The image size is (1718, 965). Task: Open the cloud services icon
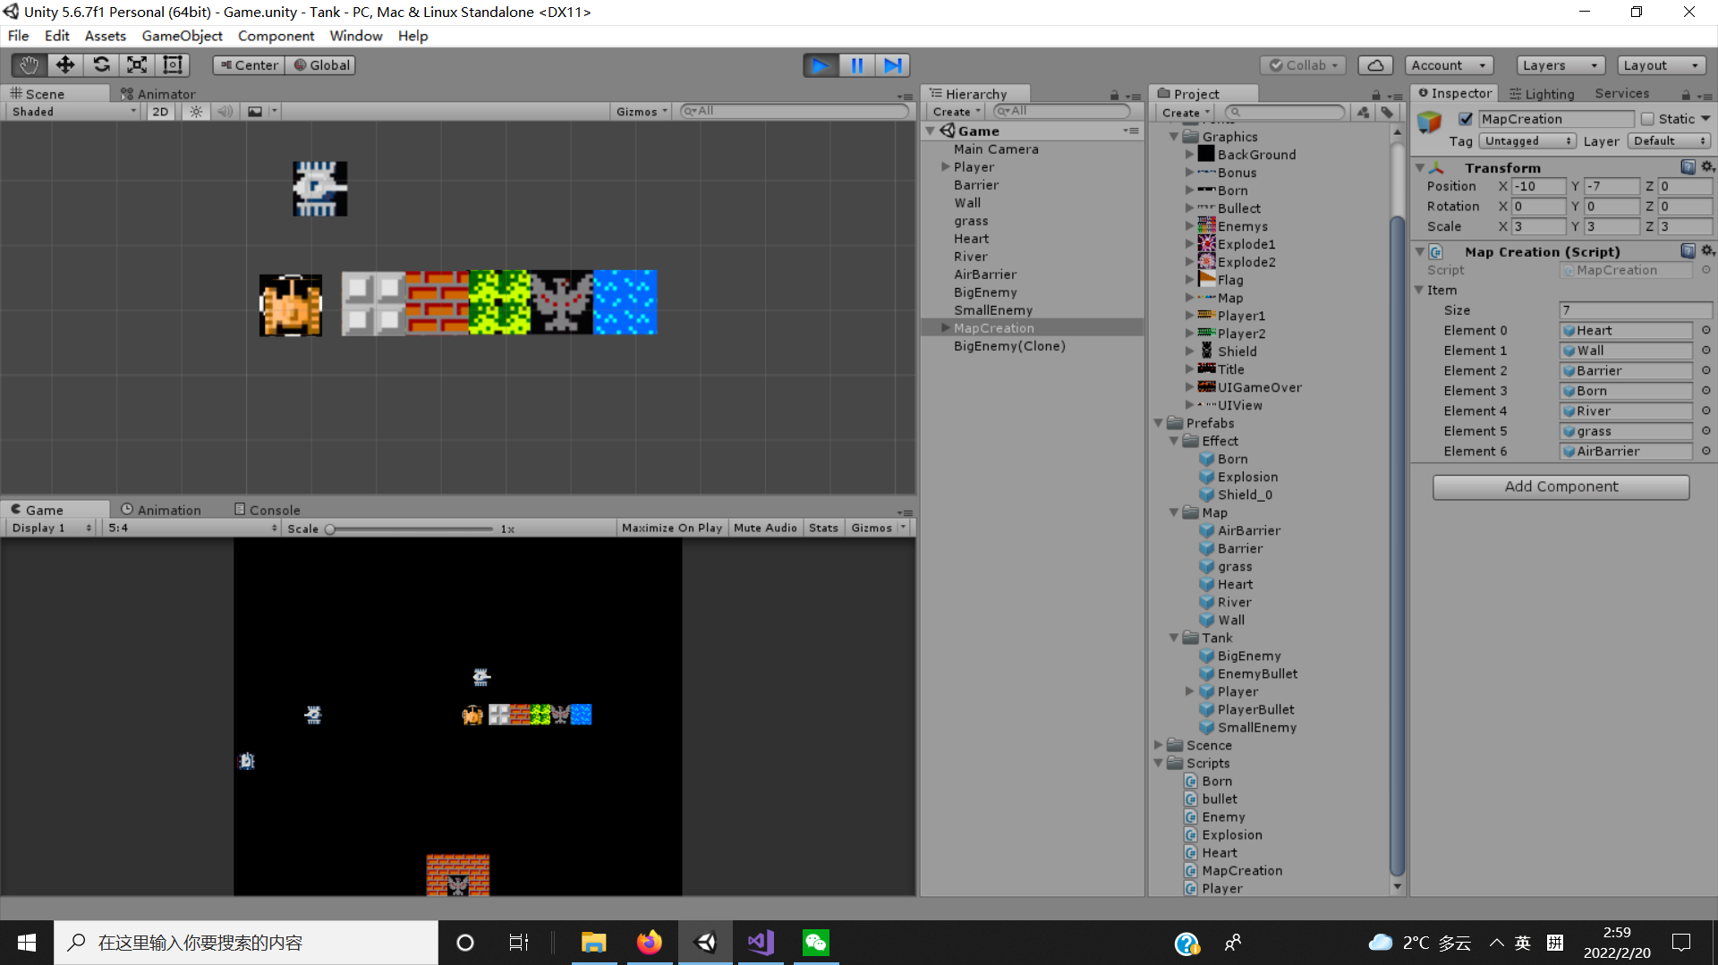(1375, 65)
